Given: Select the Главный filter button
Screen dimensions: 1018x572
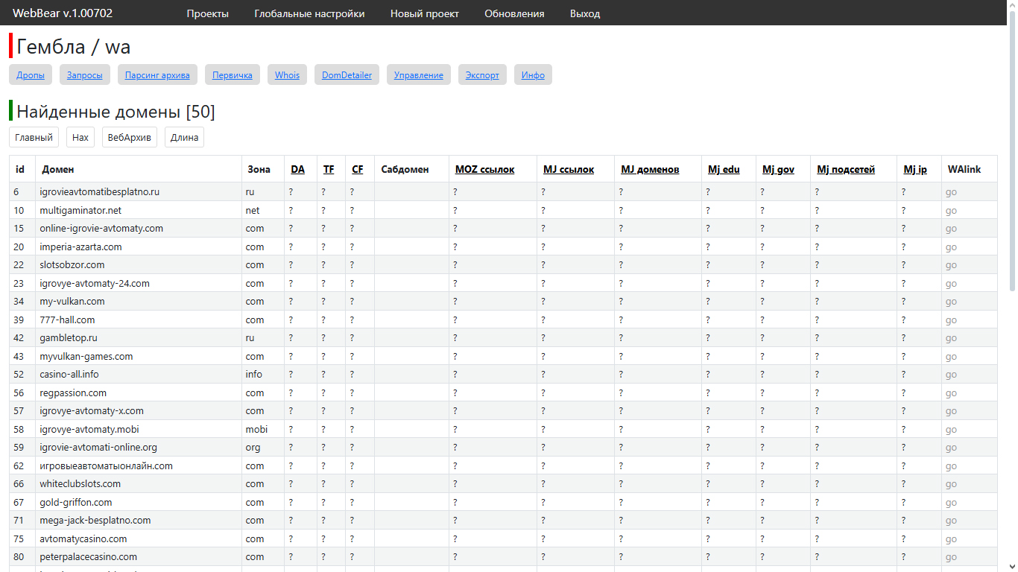Looking at the screenshot, I should 34,138.
